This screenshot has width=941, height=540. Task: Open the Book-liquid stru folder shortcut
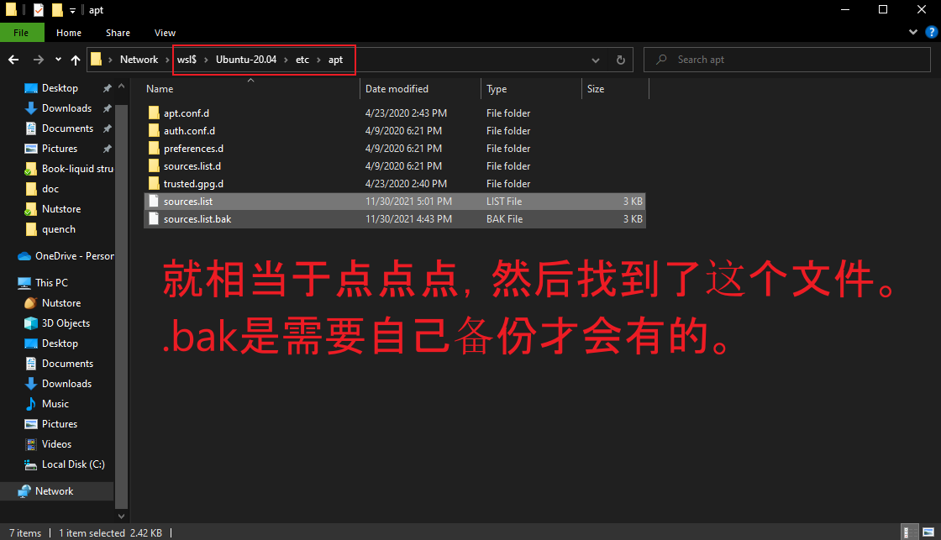point(76,169)
